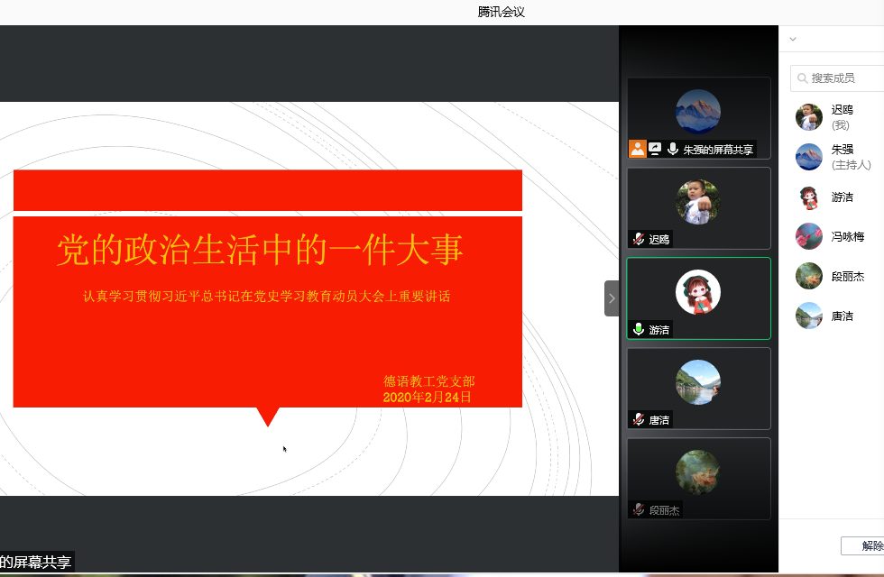The image size is (884, 577).
Task: Click the orange host icon on 朱强's tile
Action: (638, 150)
